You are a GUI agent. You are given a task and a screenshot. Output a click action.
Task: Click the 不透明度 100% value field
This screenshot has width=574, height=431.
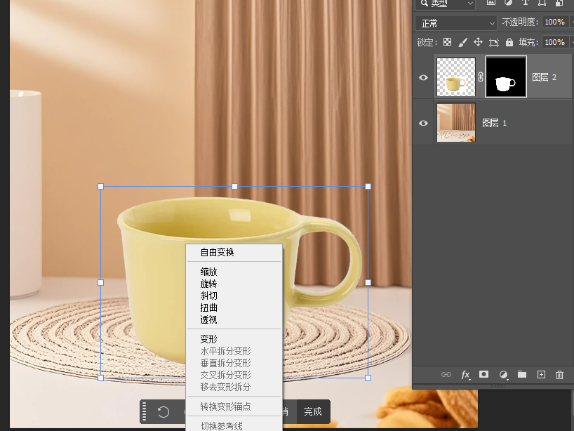tap(555, 22)
